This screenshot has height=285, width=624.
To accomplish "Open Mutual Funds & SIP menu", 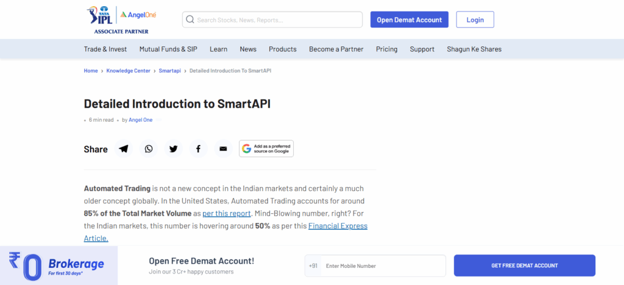I will tap(168, 49).
